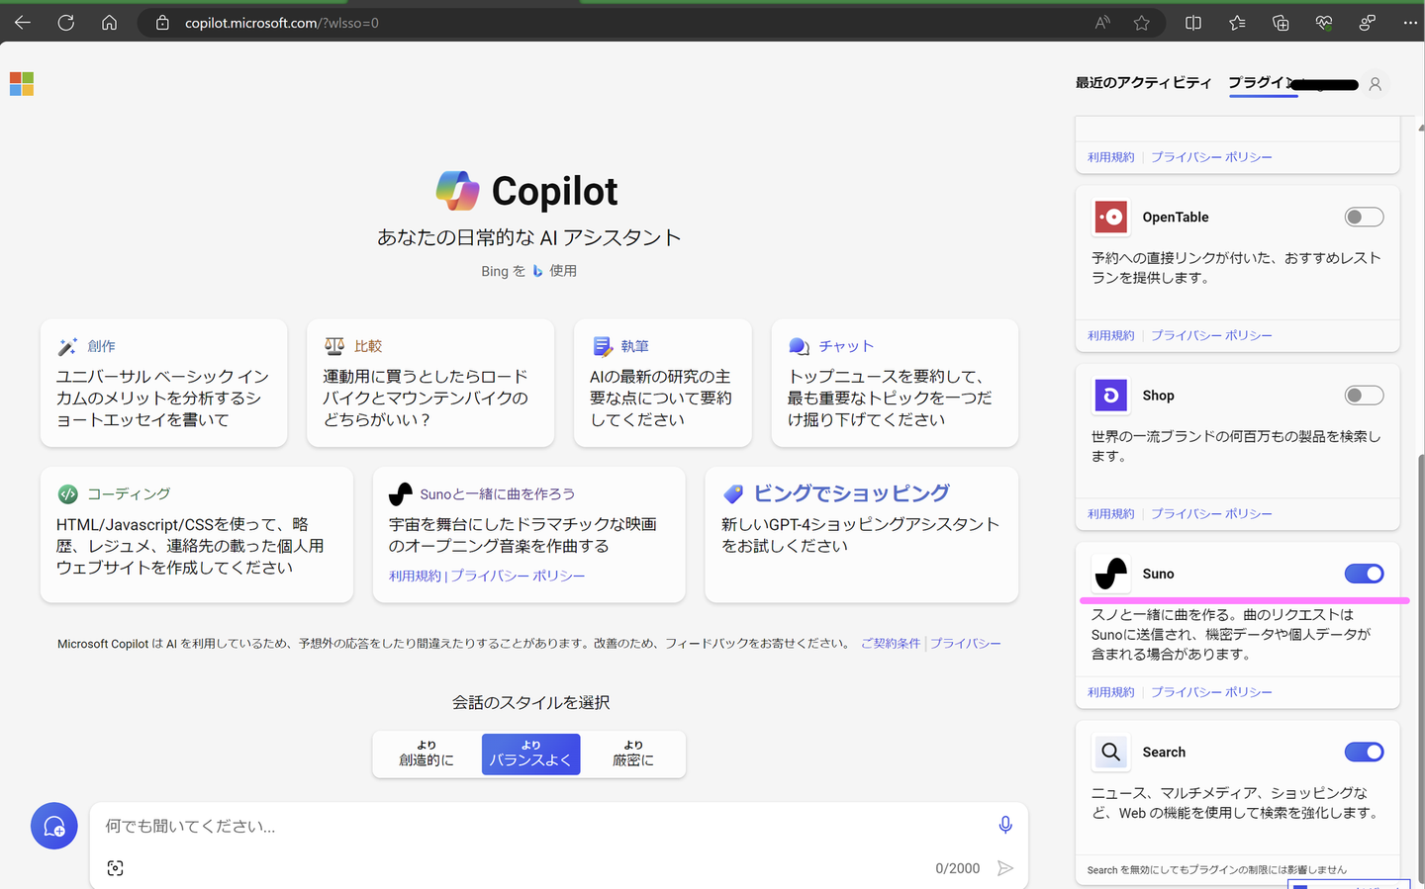This screenshot has height=889, width=1425.
Task: Reload the page with the refresh icon
Action: point(66,23)
